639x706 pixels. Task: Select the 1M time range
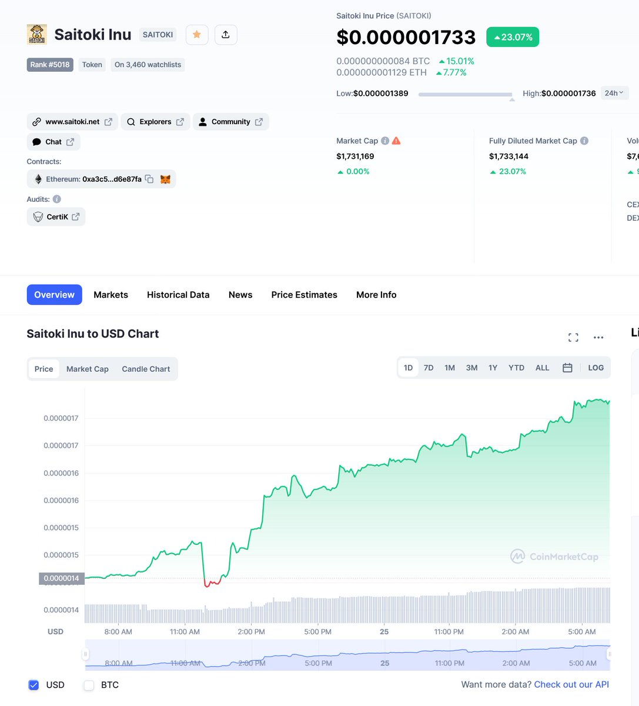450,368
